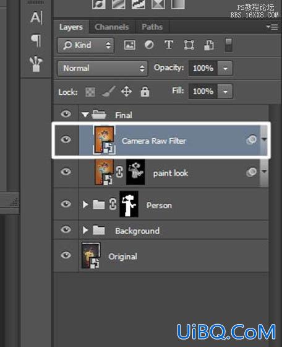Open the Paragraph panel icon
Image resolution: width=282 pixels, height=347 pixels.
pyautogui.click(x=36, y=41)
